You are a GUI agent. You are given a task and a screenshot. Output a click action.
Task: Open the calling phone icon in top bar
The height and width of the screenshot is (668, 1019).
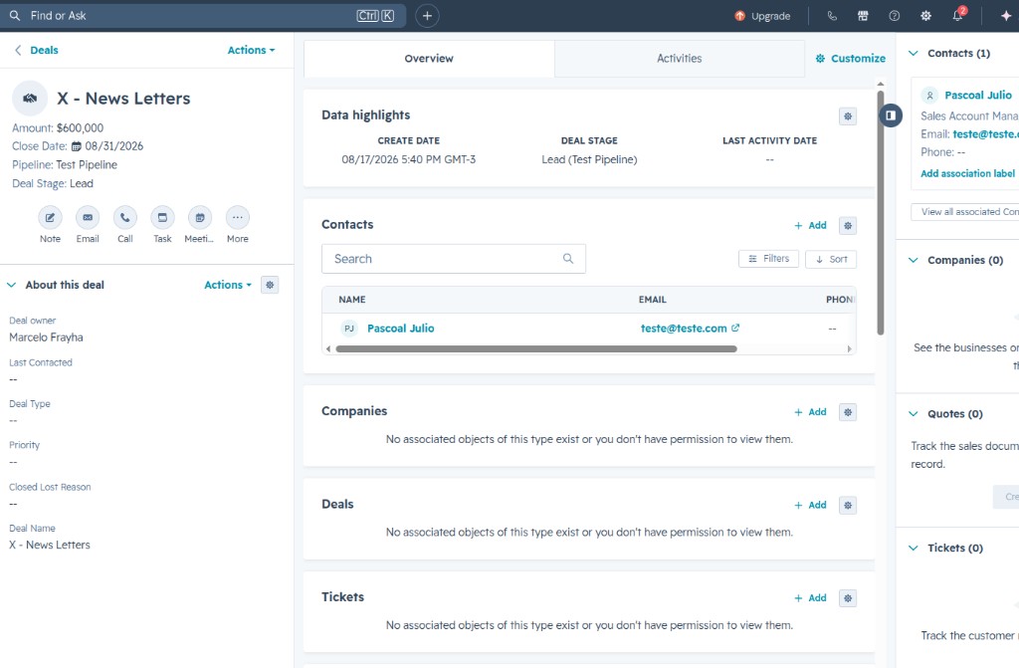(832, 16)
